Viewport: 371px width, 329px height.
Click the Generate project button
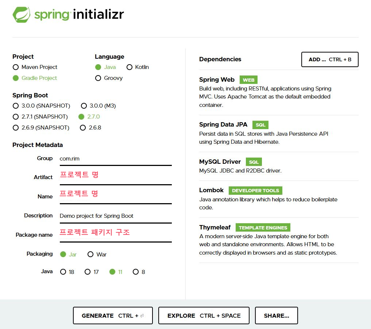coord(113,316)
